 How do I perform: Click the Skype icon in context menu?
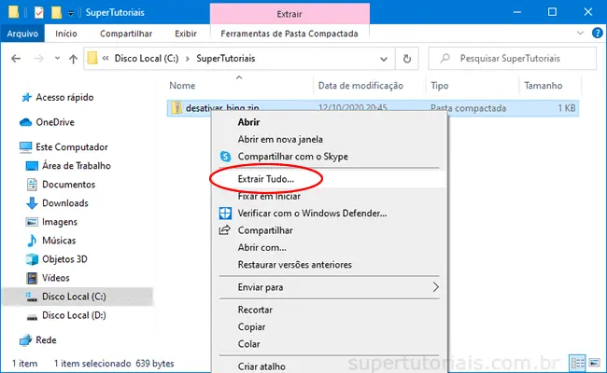point(224,157)
